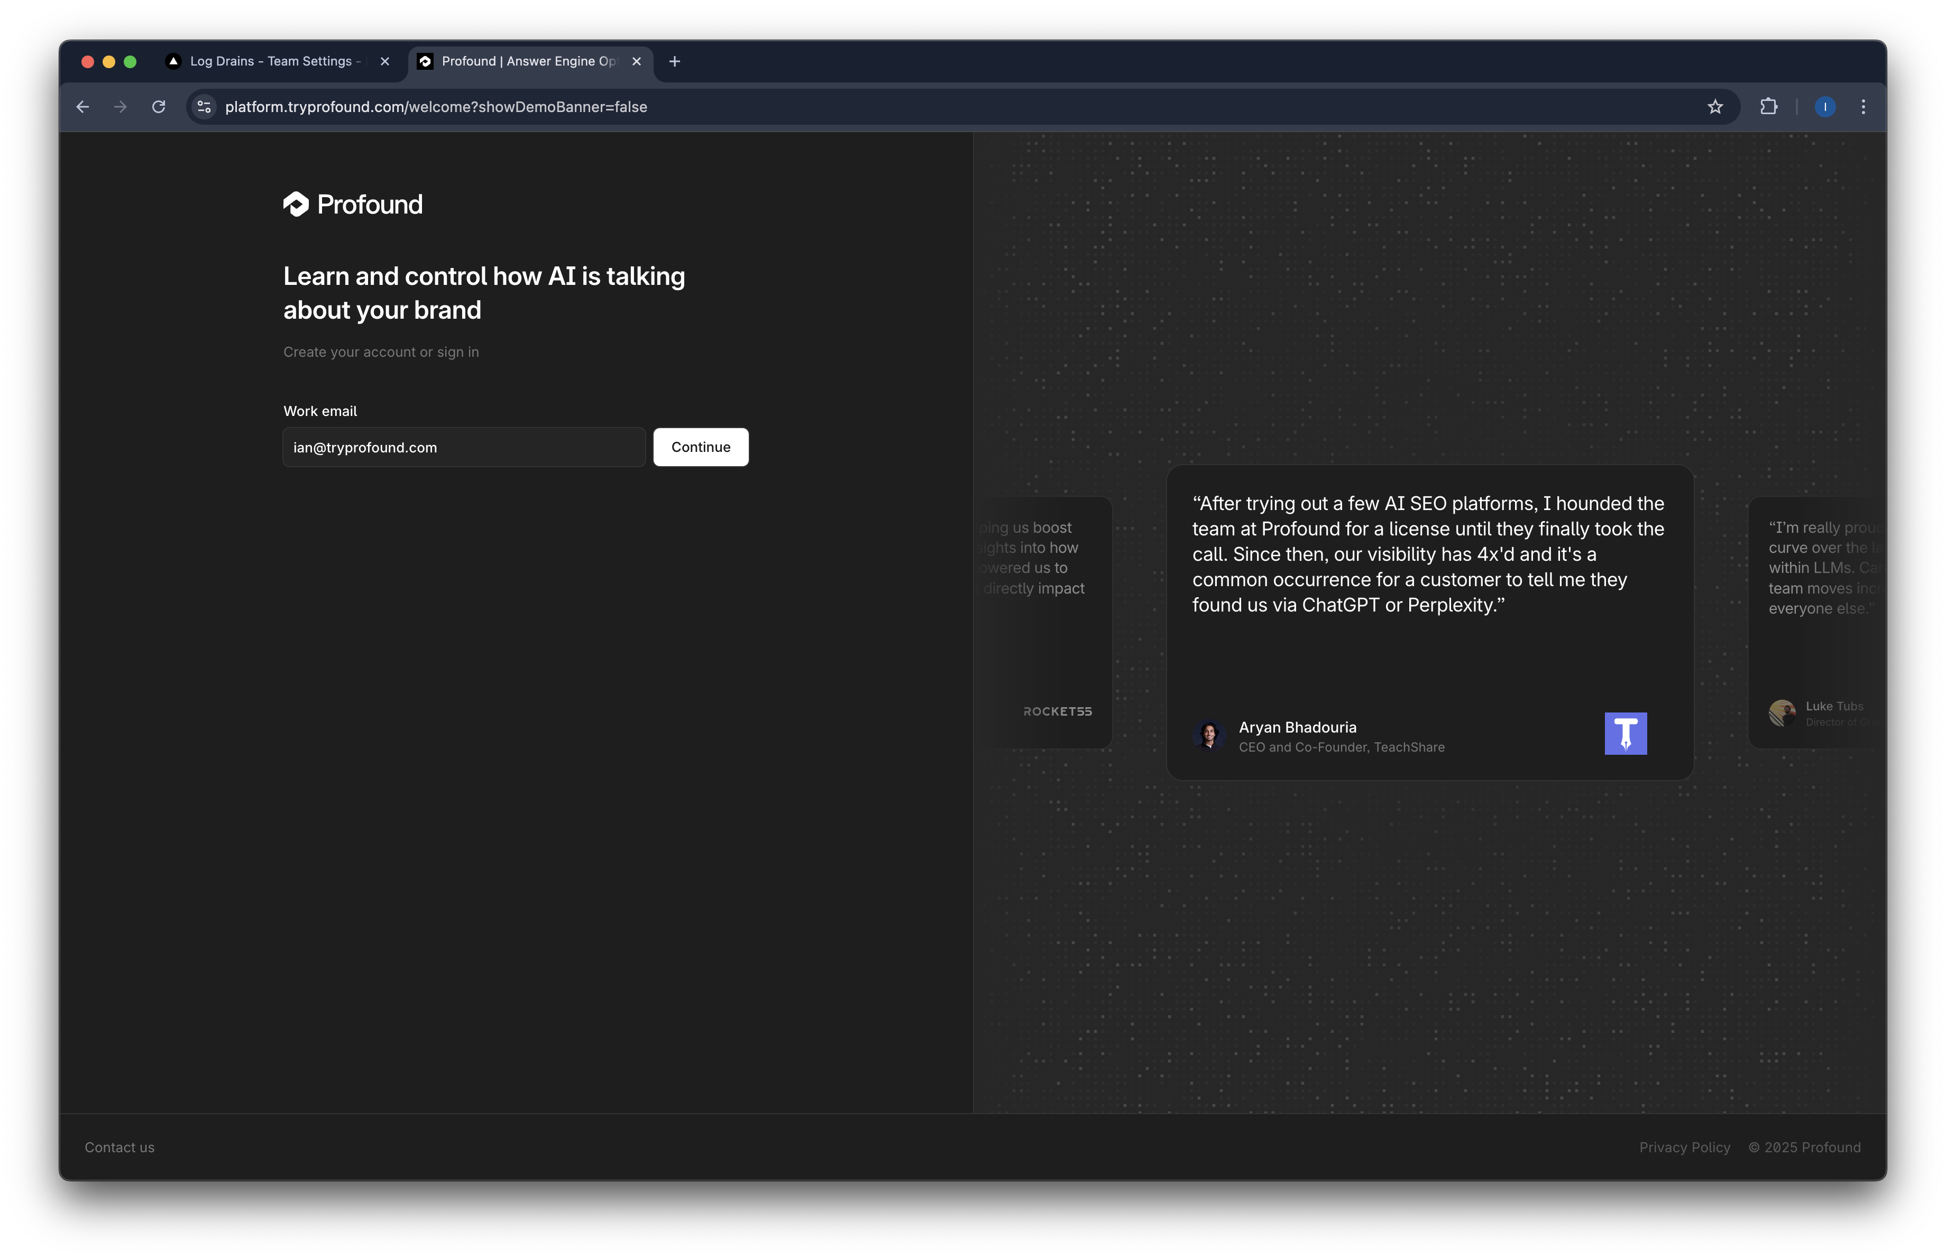Open the three-dot Chrome menu
Viewport: 1946px width, 1259px height.
[x=1864, y=107]
